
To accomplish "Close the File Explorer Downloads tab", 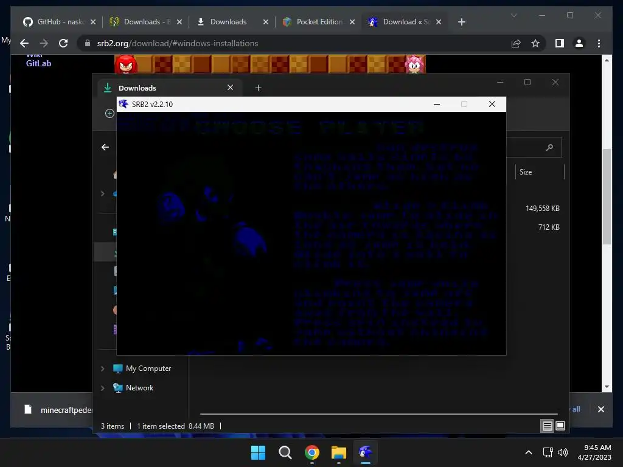I will [230, 88].
